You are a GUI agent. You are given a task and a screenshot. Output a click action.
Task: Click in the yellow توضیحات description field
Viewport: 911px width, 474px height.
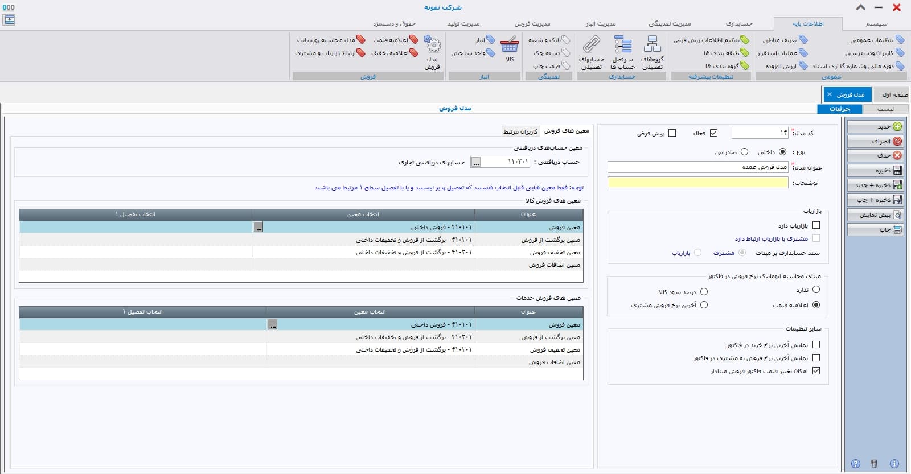[x=697, y=183]
